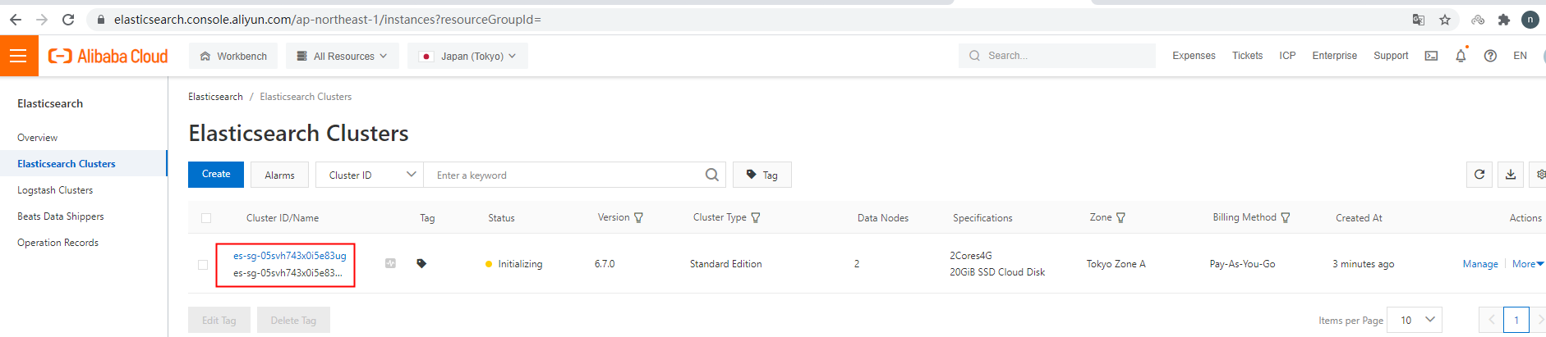
Task: Select Elasticsearch Clusters in sidebar
Action: click(x=67, y=164)
